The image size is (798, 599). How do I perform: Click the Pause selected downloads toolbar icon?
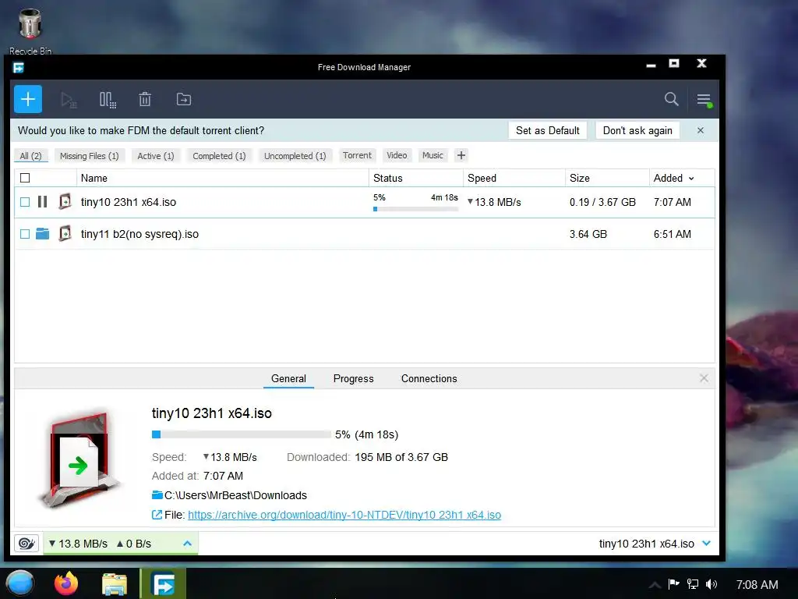(x=108, y=100)
